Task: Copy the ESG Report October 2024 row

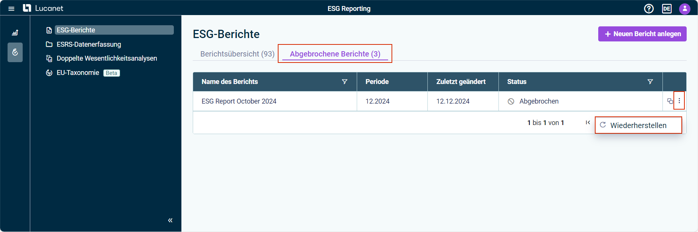Action: point(670,101)
